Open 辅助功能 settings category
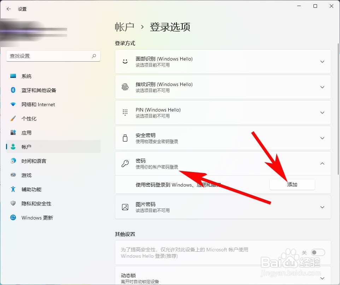Viewport: 340px width, 285px height. (53, 189)
